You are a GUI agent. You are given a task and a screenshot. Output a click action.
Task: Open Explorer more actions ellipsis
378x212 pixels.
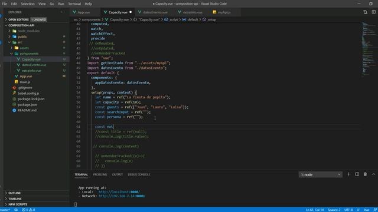point(63,12)
